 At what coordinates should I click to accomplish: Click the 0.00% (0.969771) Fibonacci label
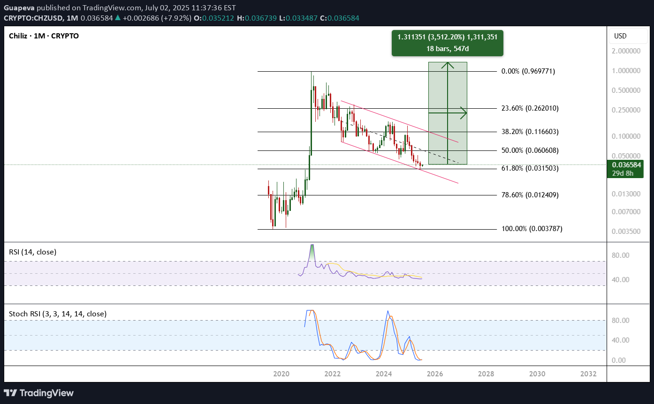[528, 71]
